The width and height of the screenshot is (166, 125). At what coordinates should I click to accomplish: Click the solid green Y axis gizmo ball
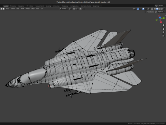164,18
